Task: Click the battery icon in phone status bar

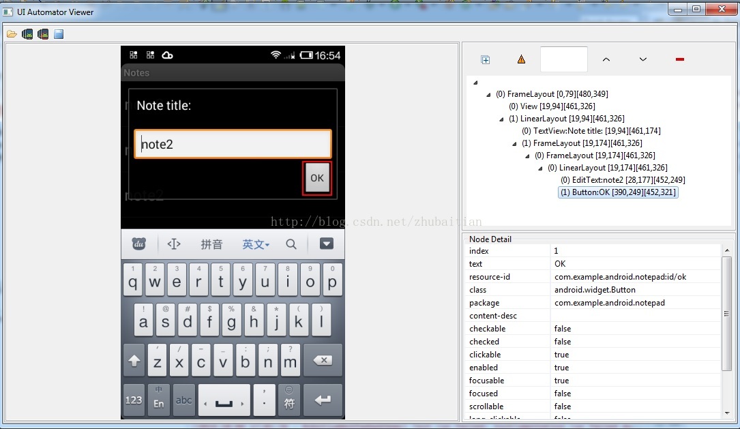Action: coord(306,55)
